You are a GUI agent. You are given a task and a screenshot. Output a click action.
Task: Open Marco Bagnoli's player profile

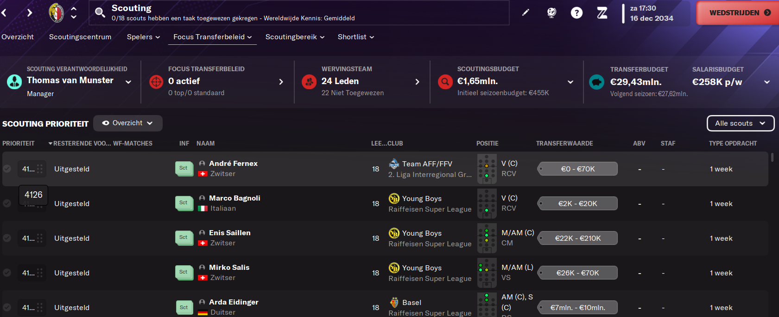234,198
